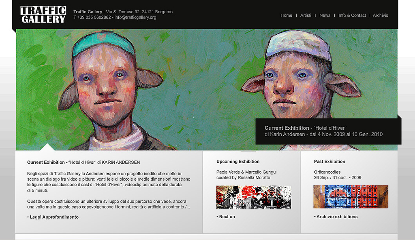Click the Upcoming Exhibition heading
The height and width of the screenshot is (240, 415).
(238, 161)
